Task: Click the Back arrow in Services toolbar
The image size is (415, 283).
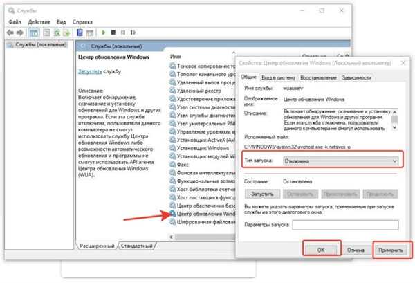Action: click(10, 33)
